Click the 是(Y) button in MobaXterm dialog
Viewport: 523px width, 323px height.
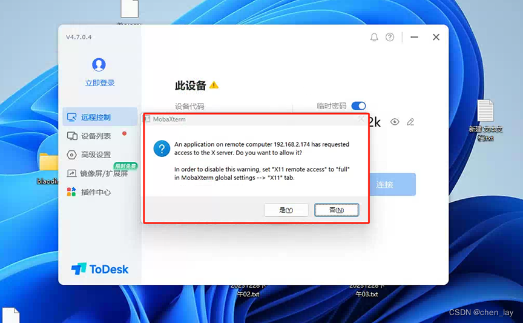286,210
